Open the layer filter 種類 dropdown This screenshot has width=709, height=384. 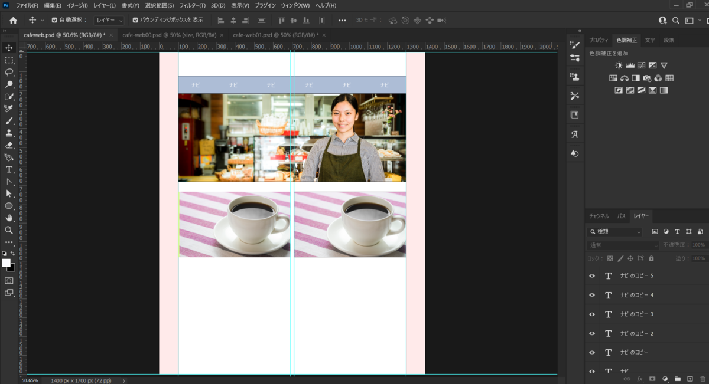click(x=615, y=232)
